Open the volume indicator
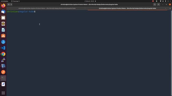This screenshot has width=172, height=96. pyautogui.click(x=163, y=1)
